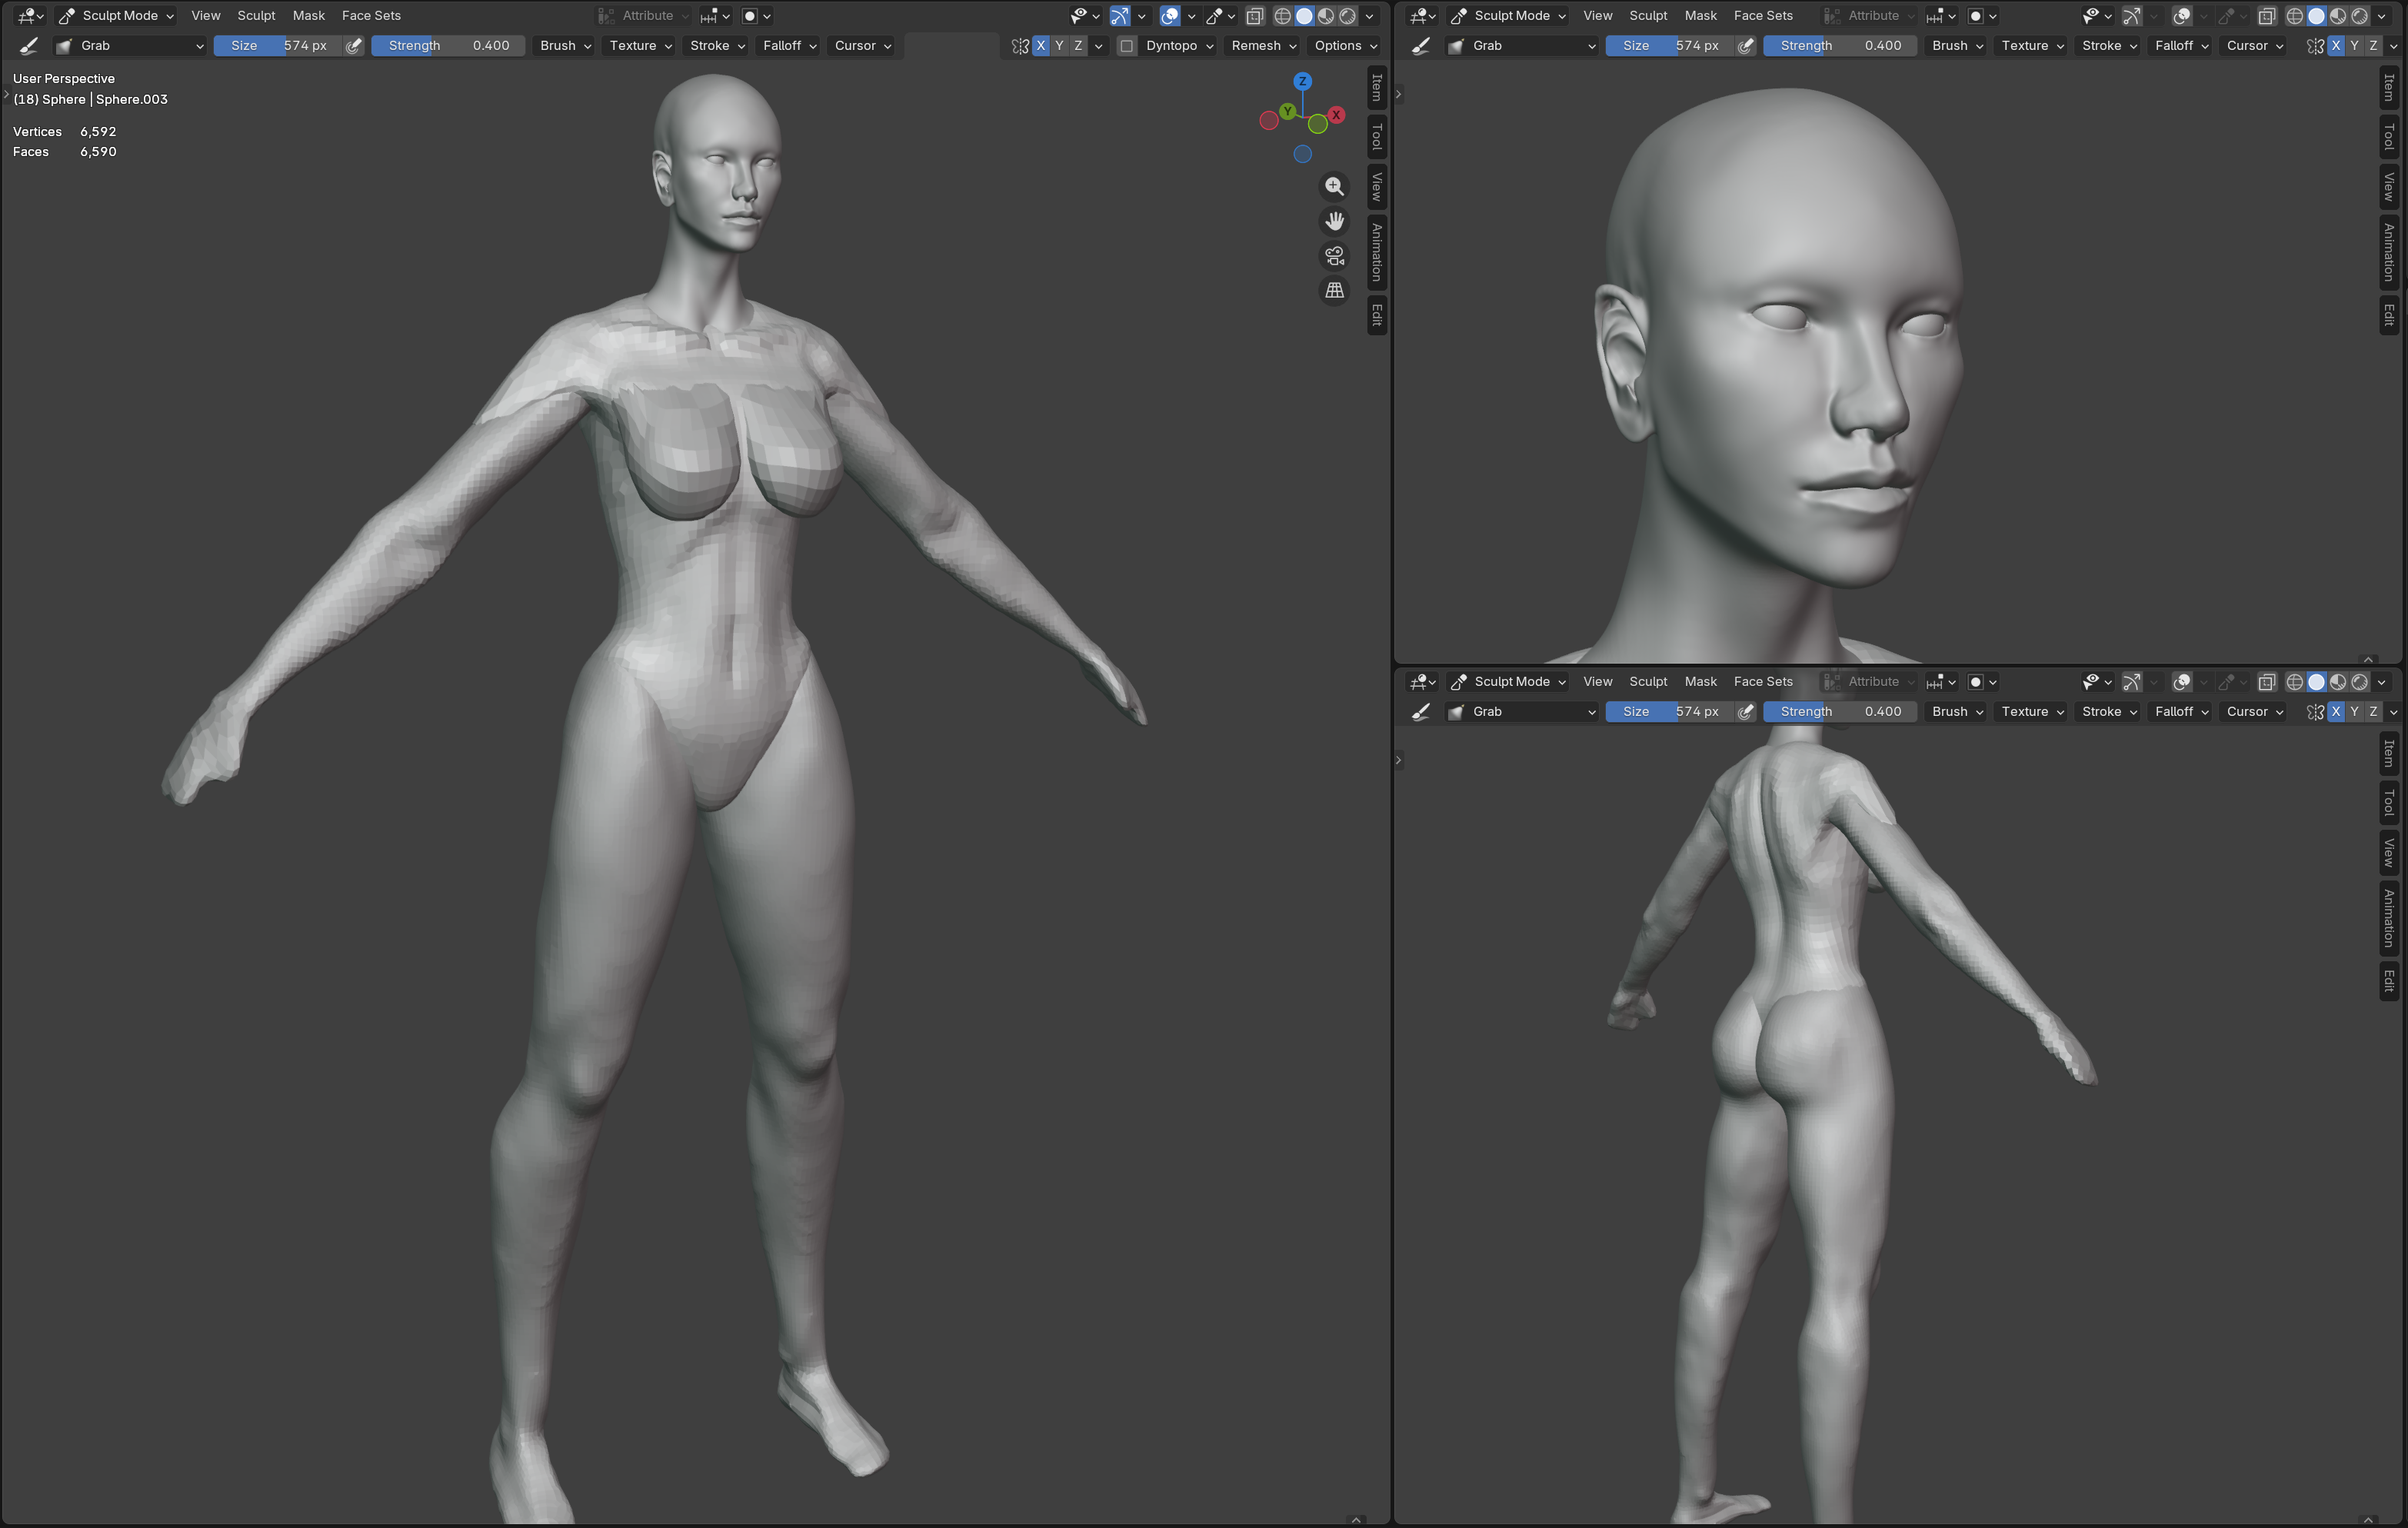Image resolution: width=2408 pixels, height=1528 pixels.
Task: Switch perspective/orthographic using the grid icon
Action: tap(1334, 290)
